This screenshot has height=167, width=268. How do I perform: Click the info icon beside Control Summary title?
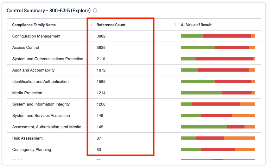point(95,10)
